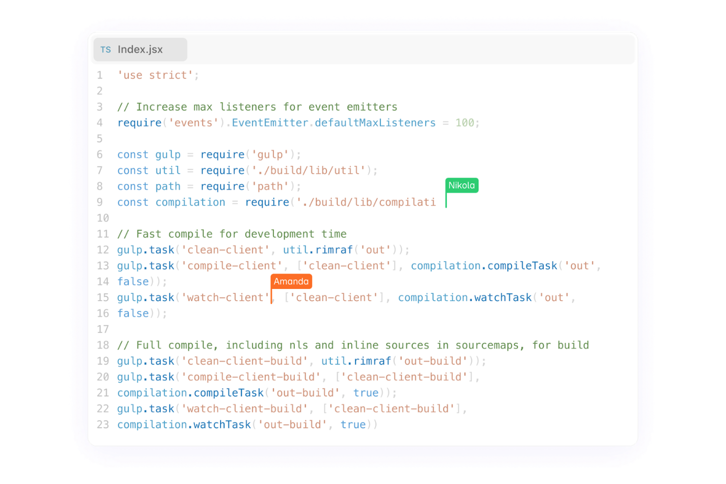The width and height of the screenshot is (726, 484).
Task: Click Nikola's green collaborator cursor label
Action: pos(462,185)
